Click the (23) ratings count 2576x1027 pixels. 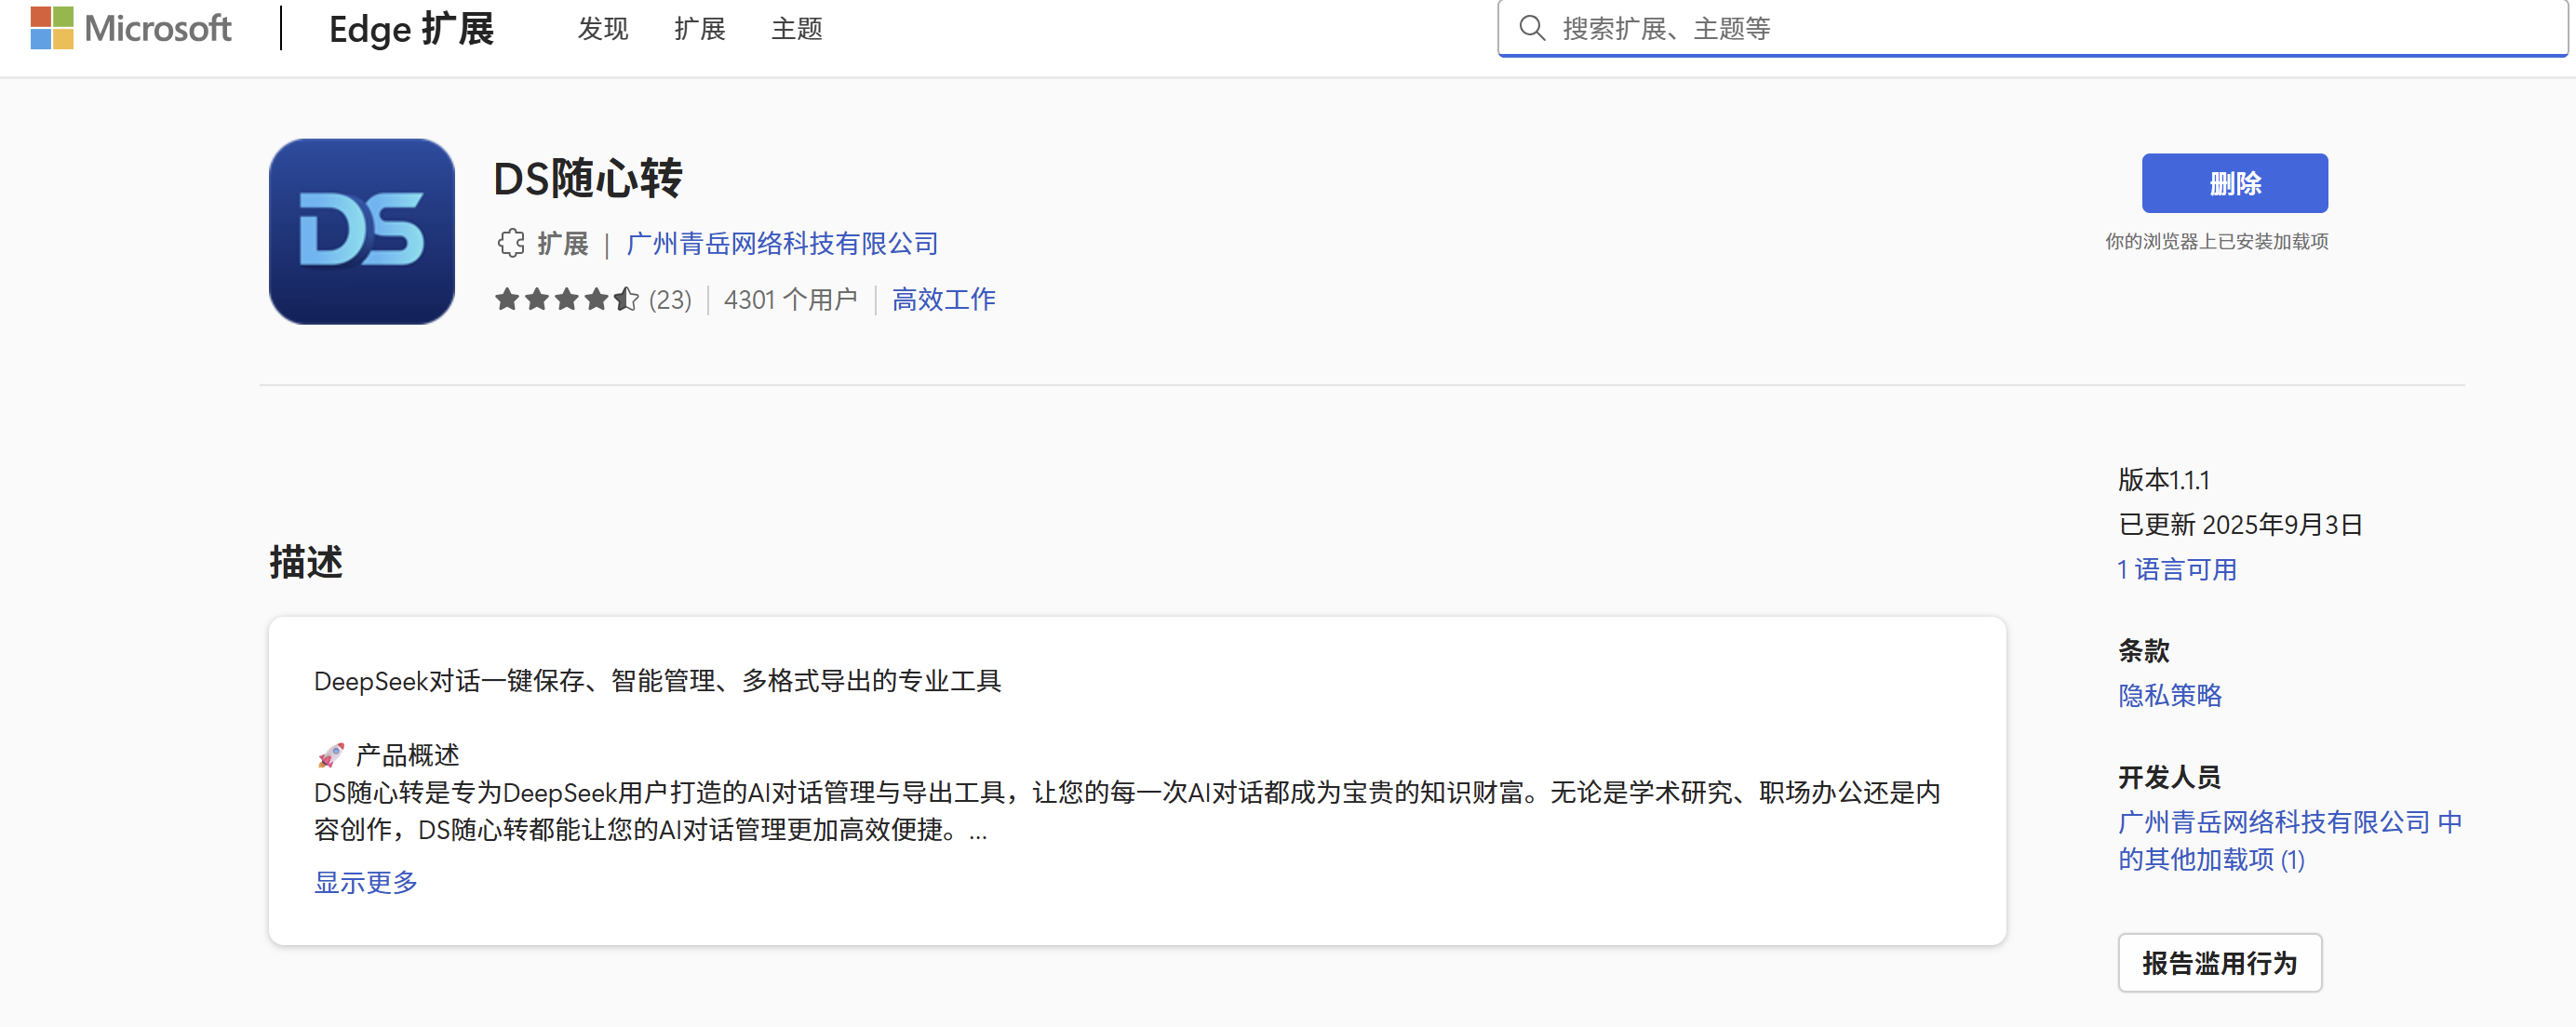pos(670,300)
